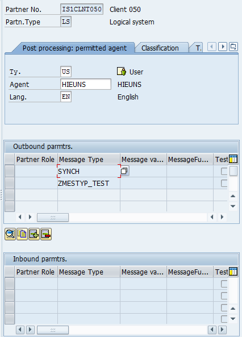Screen dimensions: 242x337
Task: Tick the Test checkbox in the SYNCH row
Action: 224,171
